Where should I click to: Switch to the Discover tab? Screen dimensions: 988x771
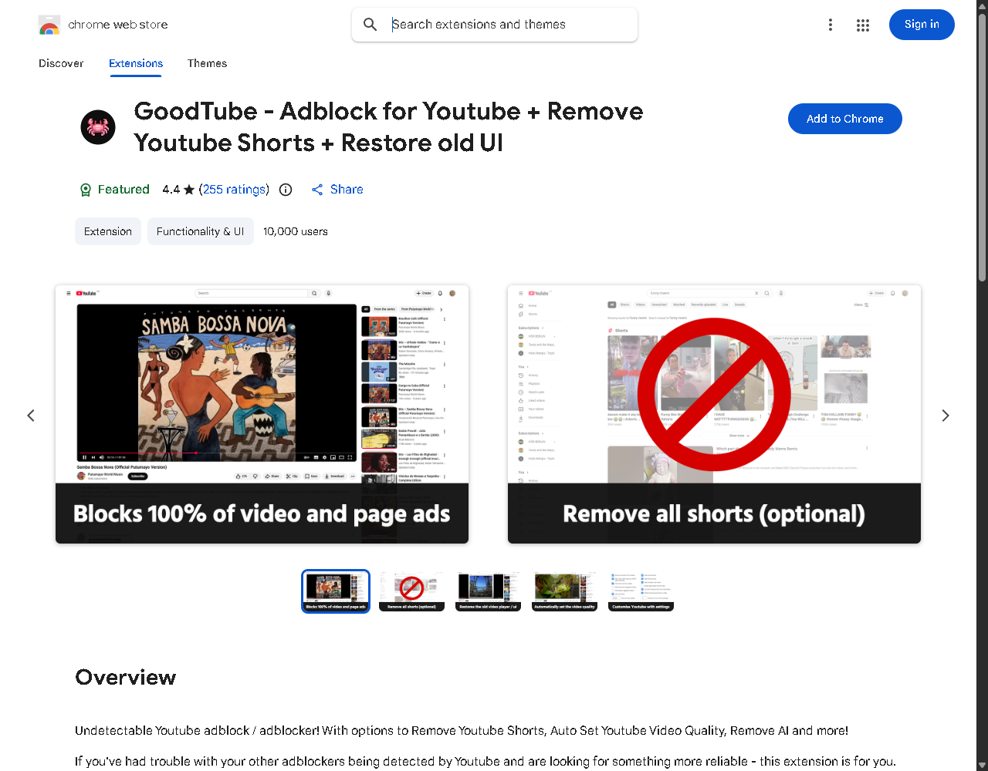[x=61, y=63]
